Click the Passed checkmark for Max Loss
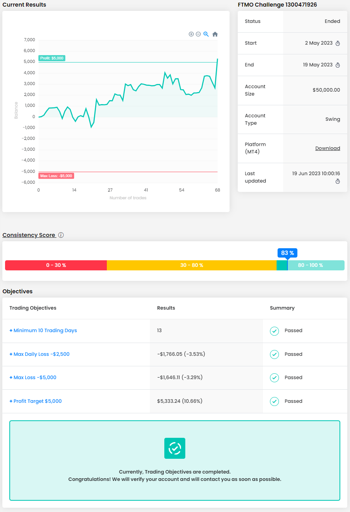This screenshot has width=350, height=512. pos(274,378)
